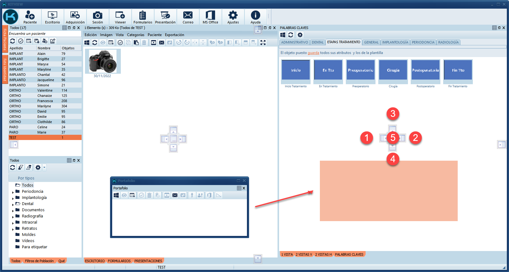This screenshot has height=272, width=509.
Task: Open dropdown arrow next to Todos gear
Action: 45,167
